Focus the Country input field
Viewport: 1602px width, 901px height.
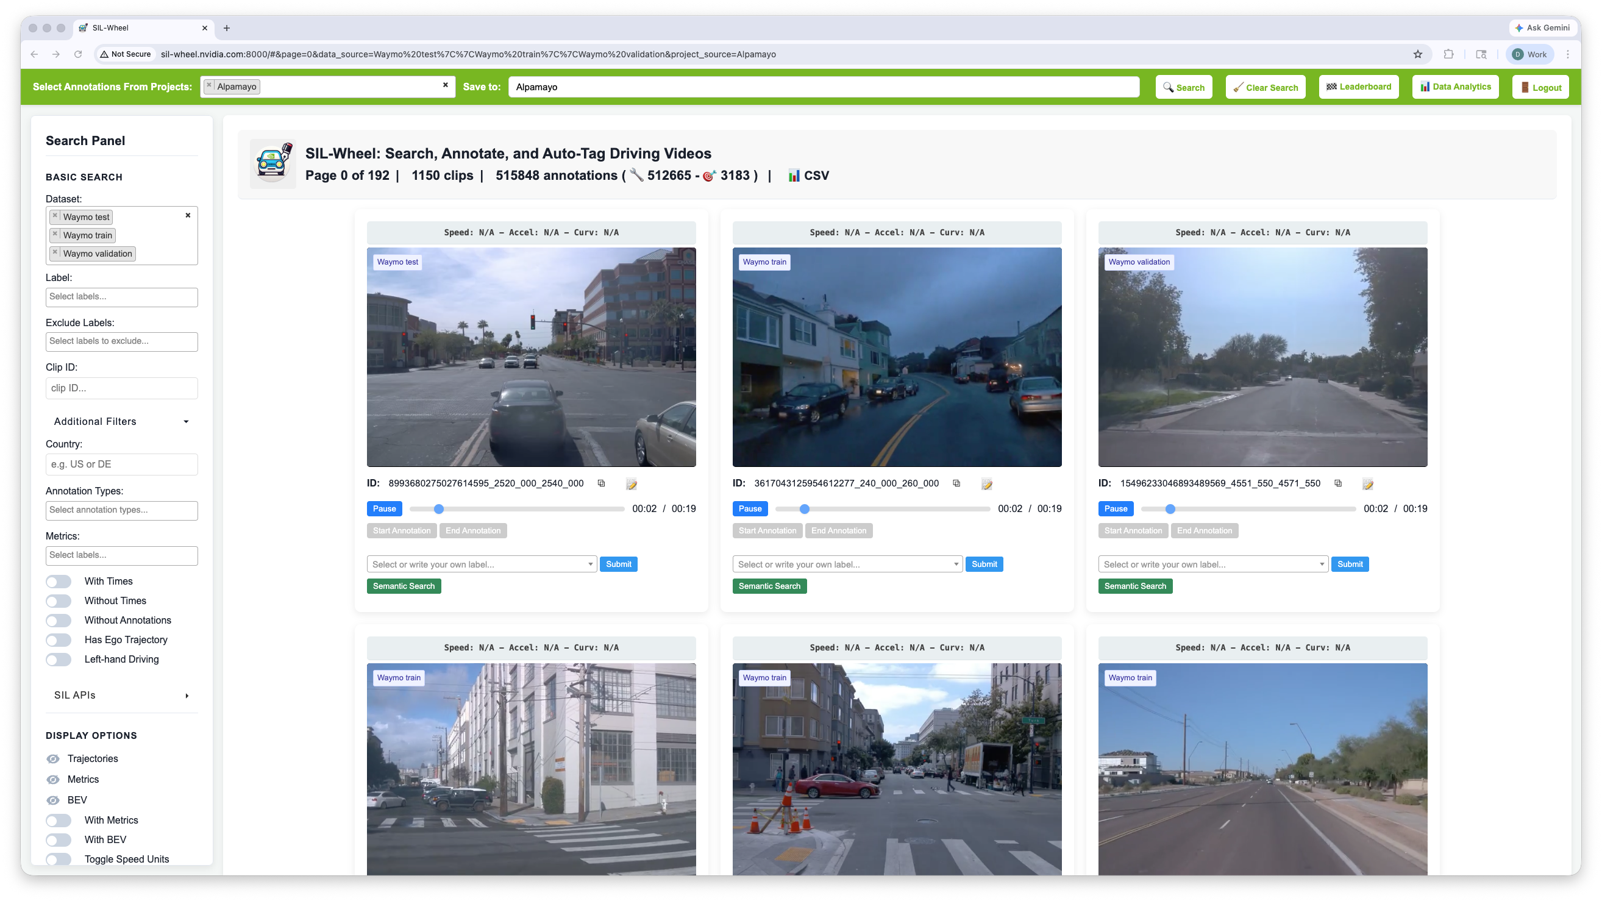click(x=122, y=465)
